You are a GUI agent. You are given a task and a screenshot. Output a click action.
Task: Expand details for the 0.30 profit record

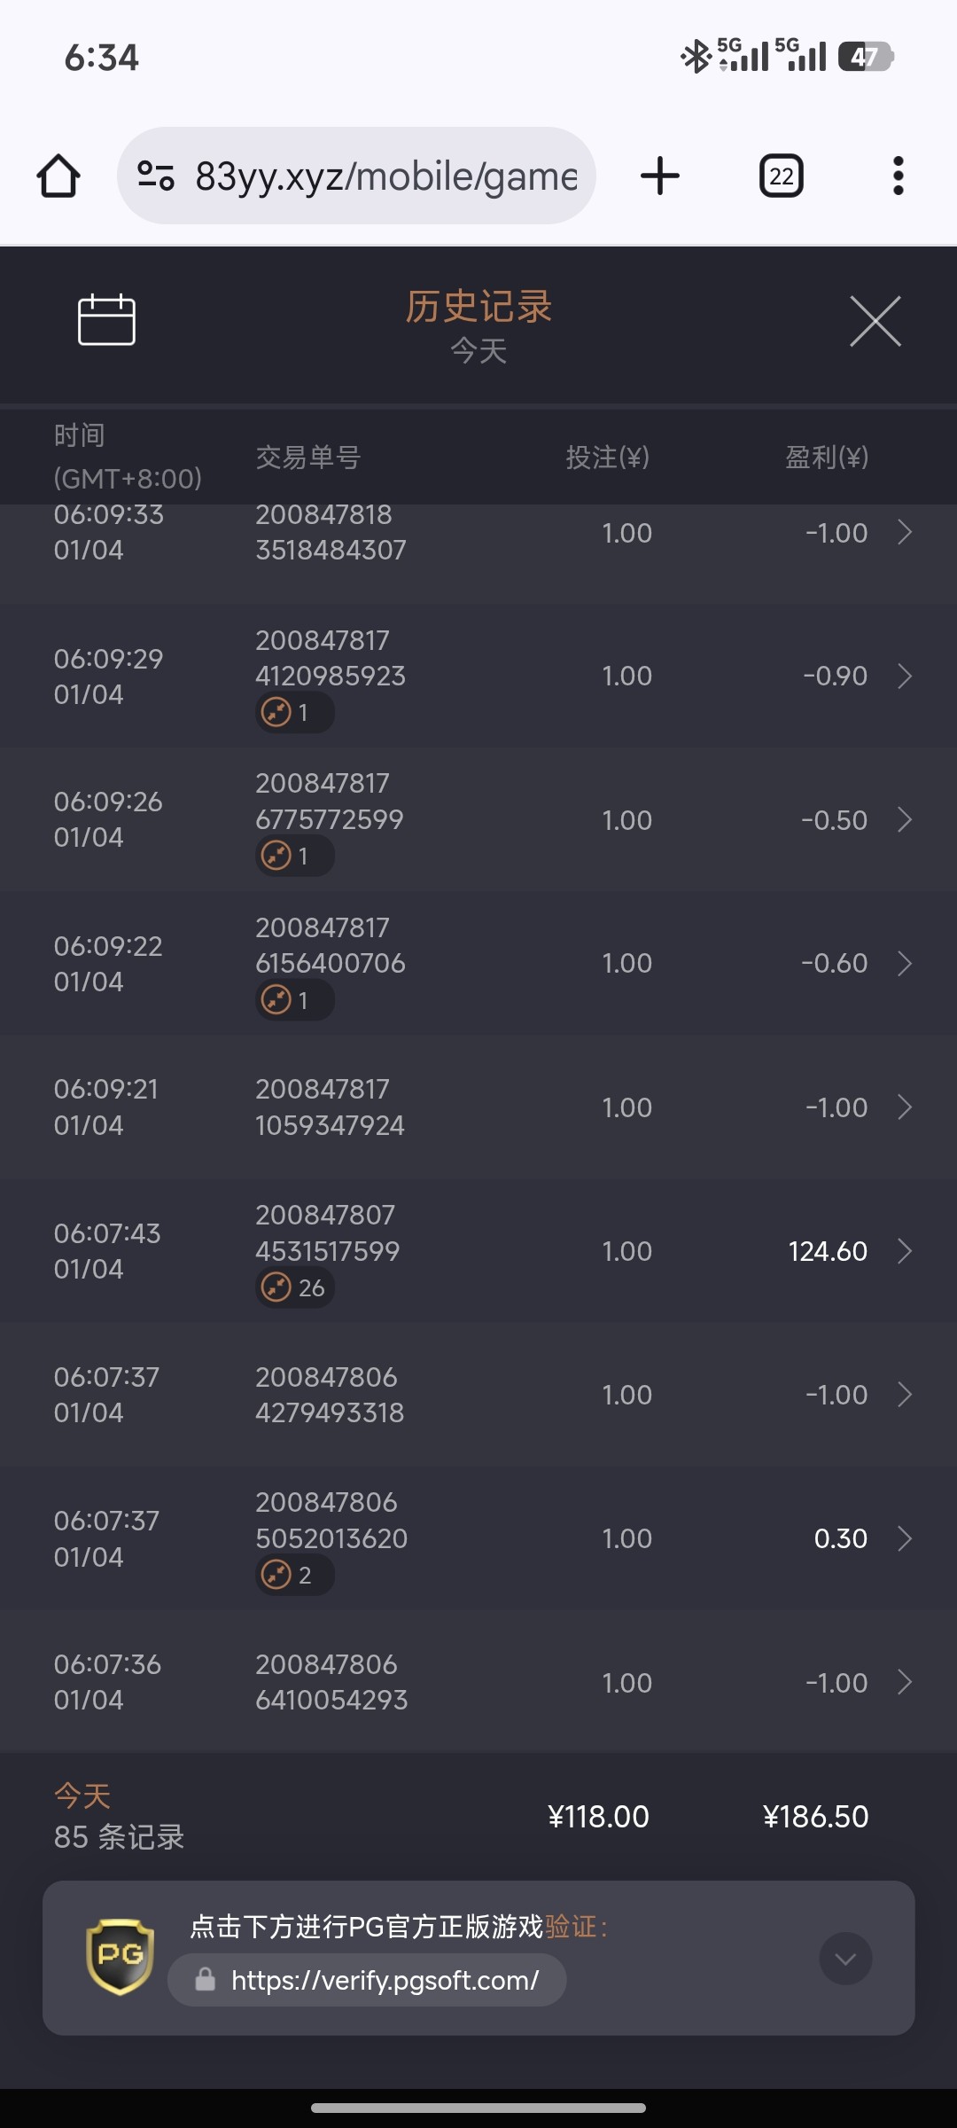(905, 1538)
